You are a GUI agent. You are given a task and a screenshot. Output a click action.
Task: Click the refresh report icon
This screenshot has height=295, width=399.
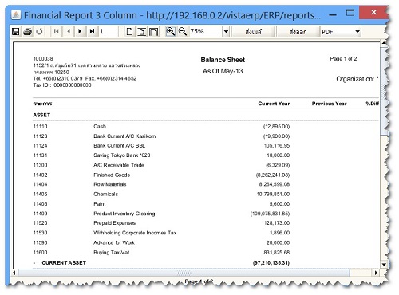39,32
